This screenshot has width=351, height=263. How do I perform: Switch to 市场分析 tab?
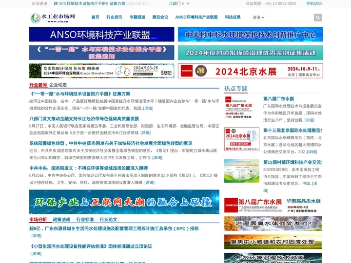[38, 219]
